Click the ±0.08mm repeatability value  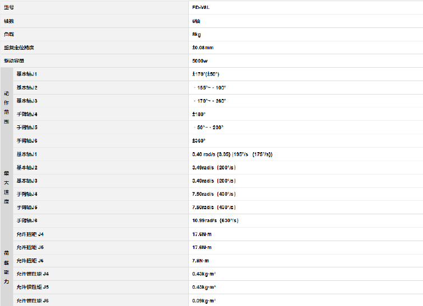[x=203, y=48]
